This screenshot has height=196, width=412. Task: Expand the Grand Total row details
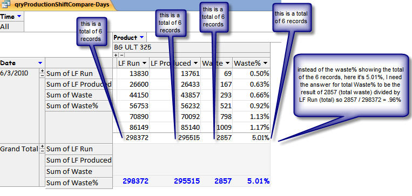[42, 146]
